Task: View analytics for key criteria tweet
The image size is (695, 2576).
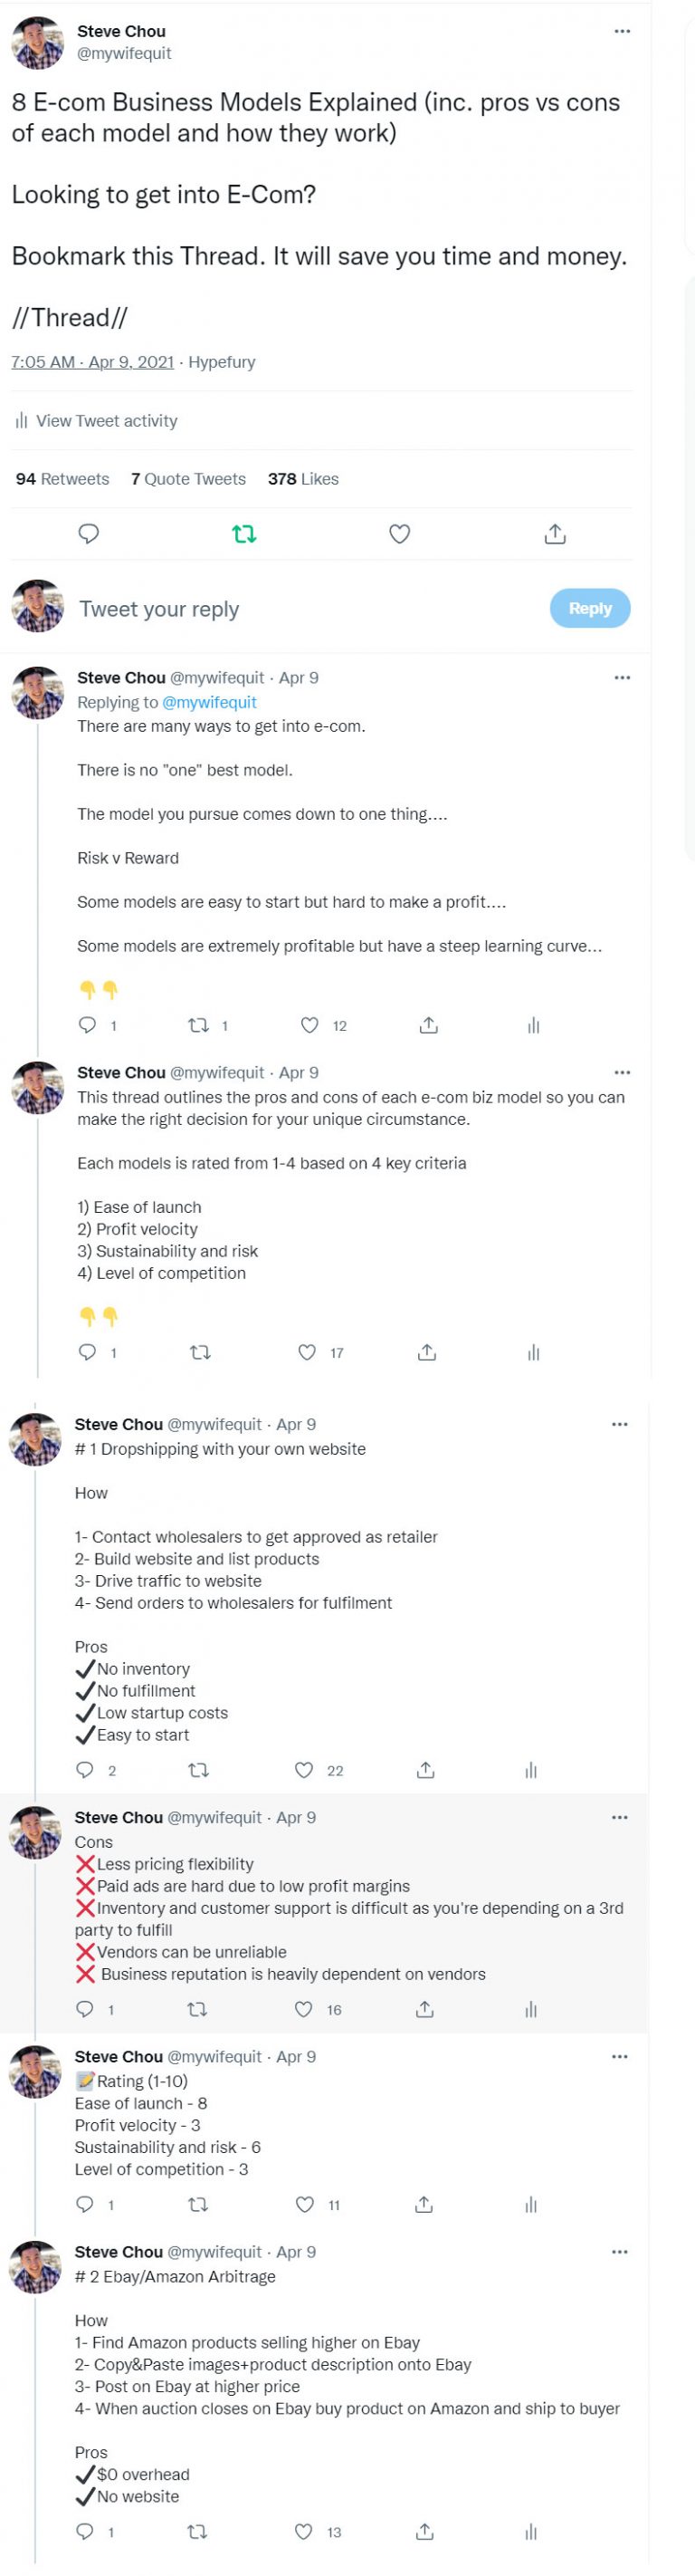Action: (533, 1352)
